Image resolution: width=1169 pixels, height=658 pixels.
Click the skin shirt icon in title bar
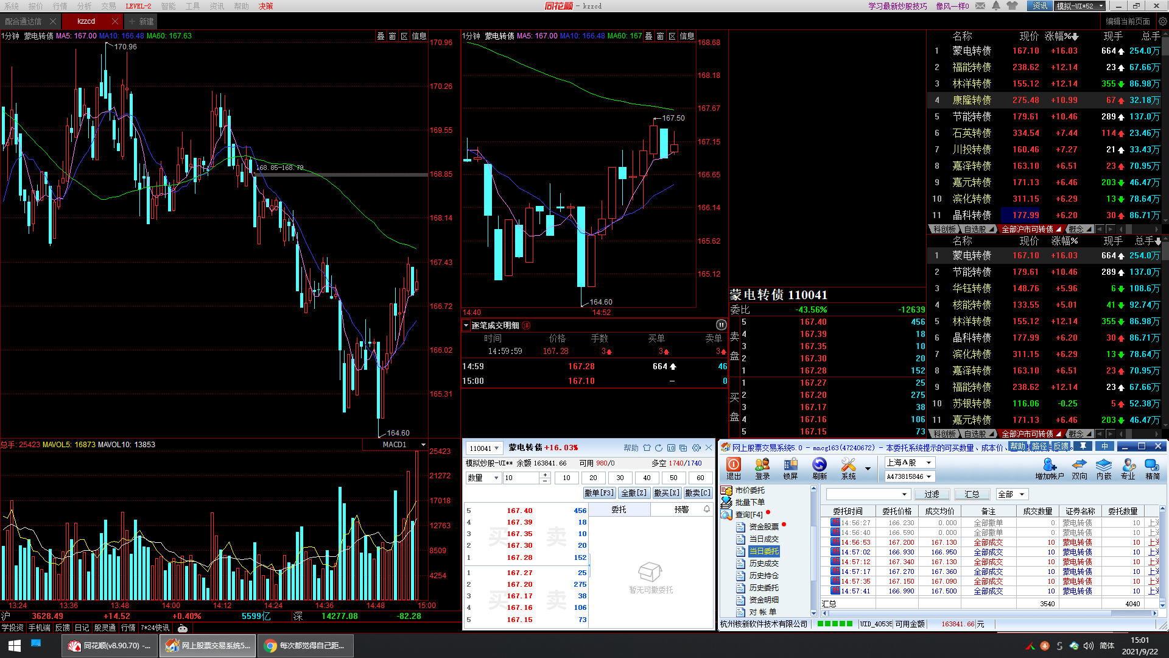(1013, 5)
